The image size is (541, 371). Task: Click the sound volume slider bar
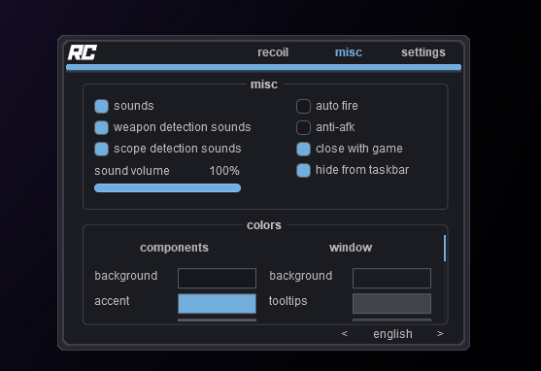pos(167,188)
